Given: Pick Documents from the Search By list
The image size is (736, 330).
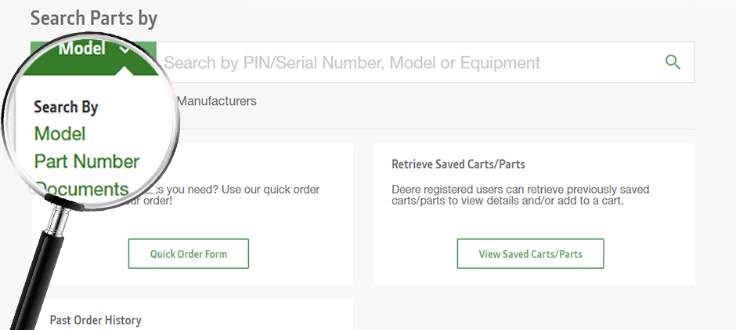Looking at the screenshot, I should click(82, 189).
